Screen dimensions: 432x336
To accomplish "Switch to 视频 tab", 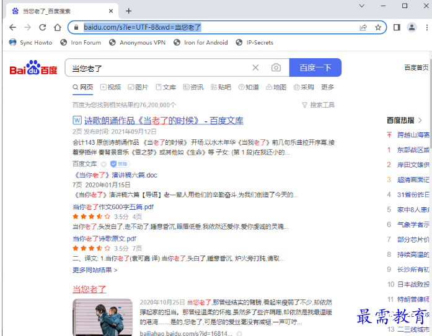I will coord(110,87).
